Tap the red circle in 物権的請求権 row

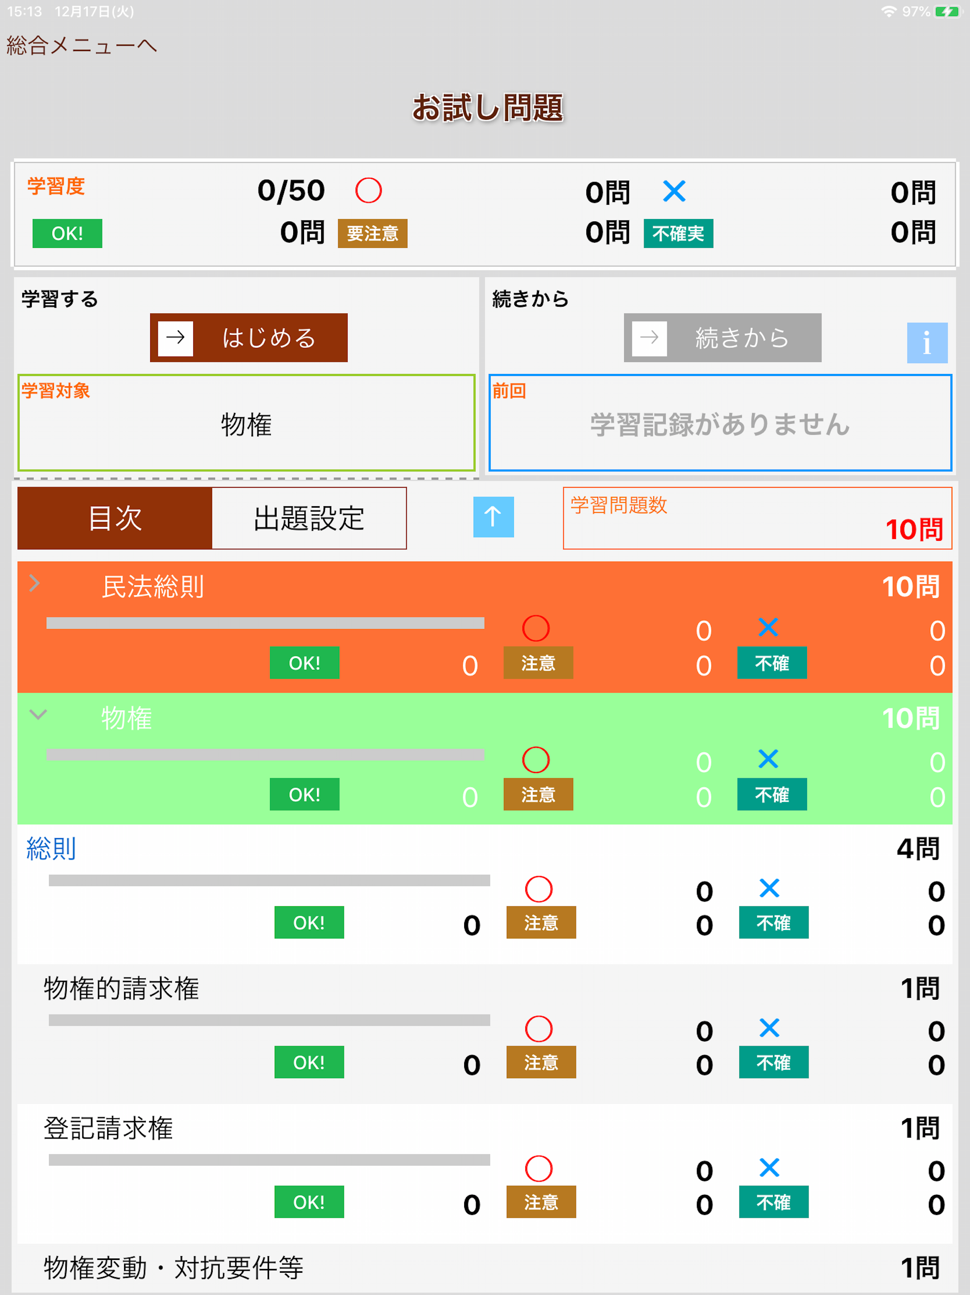[x=539, y=1029]
